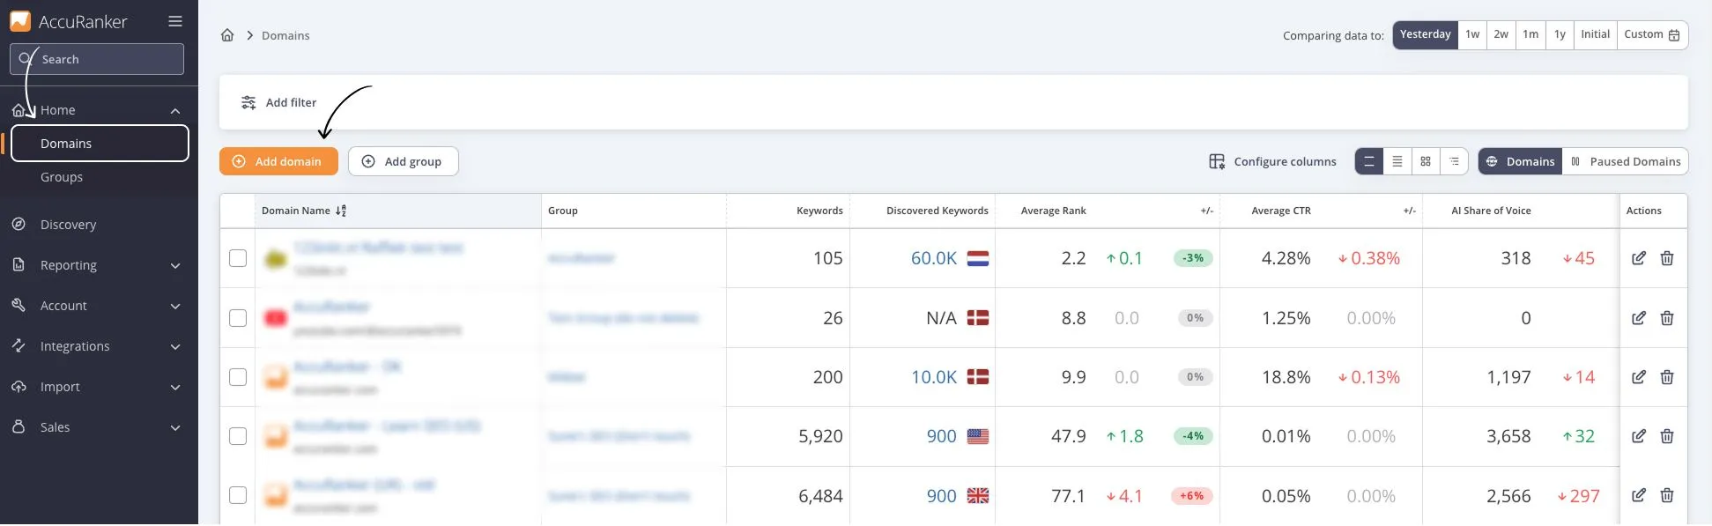This screenshot has height=526, width=1712.
Task: Select the compact list view icon
Action: pos(1397,161)
